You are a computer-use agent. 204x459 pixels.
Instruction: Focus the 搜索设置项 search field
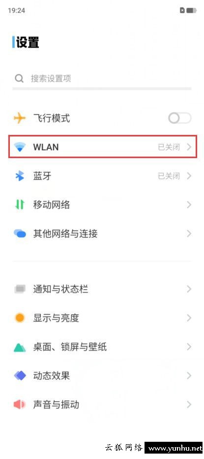(x=102, y=78)
